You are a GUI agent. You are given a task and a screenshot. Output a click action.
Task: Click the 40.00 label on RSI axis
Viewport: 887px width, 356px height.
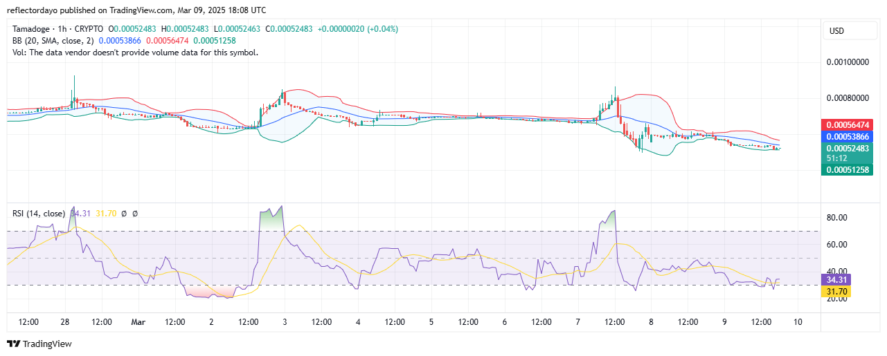pos(837,271)
